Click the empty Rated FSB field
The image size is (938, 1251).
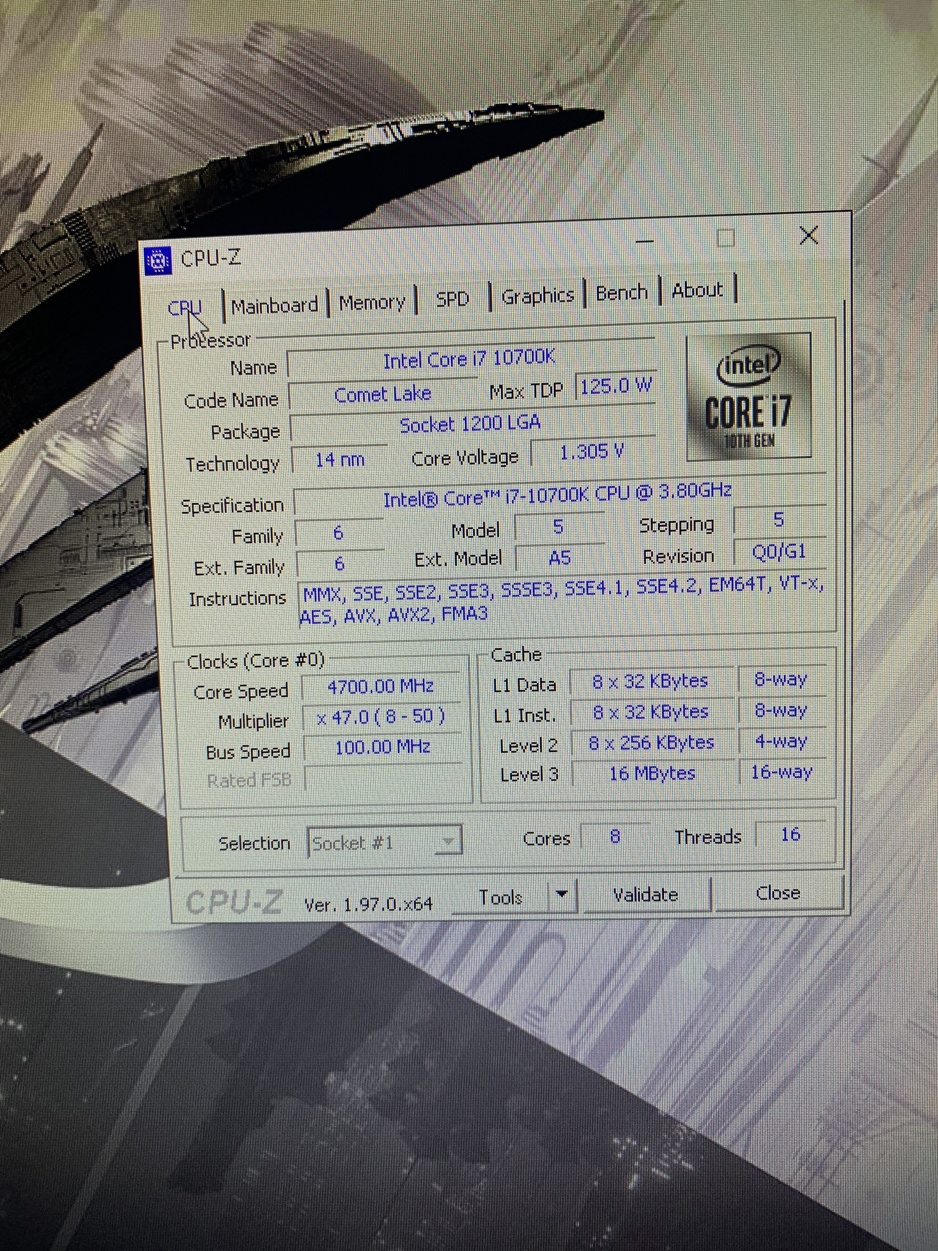pyautogui.click(x=383, y=778)
